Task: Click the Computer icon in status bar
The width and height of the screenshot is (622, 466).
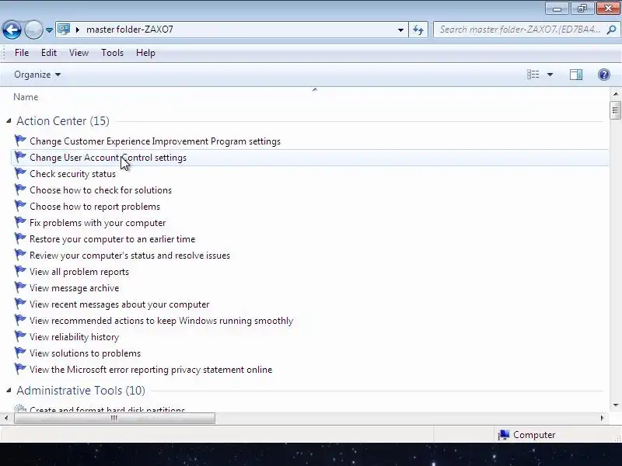Action: coord(504,435)
